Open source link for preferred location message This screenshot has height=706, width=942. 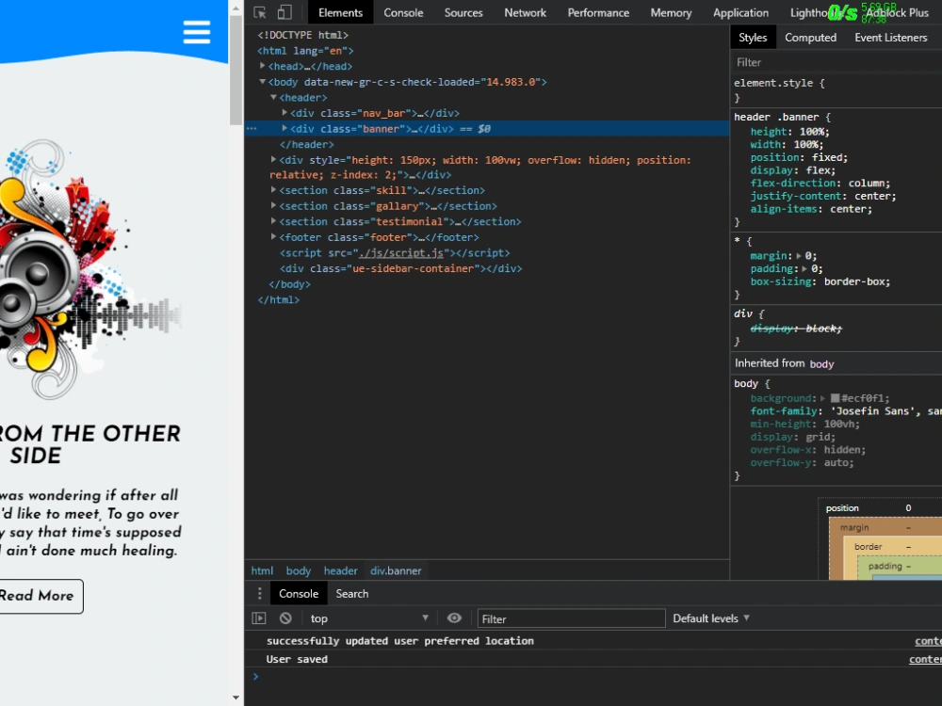click(x=928, y=641)
